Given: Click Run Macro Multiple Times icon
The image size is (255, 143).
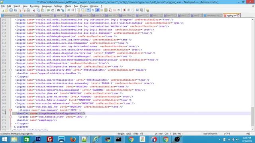Looking at the screenshot, I should coord(137,10).
